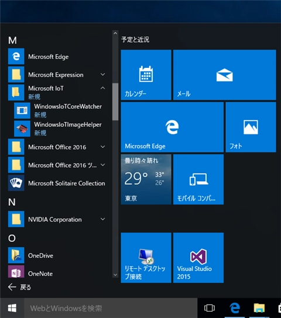Click scrollbar down arrow in app list
This screenshot has height=318, width=281.
[x=115, y=275]
